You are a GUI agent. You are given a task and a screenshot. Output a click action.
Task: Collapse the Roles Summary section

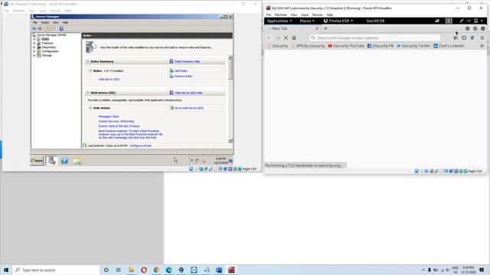(88, 61)
